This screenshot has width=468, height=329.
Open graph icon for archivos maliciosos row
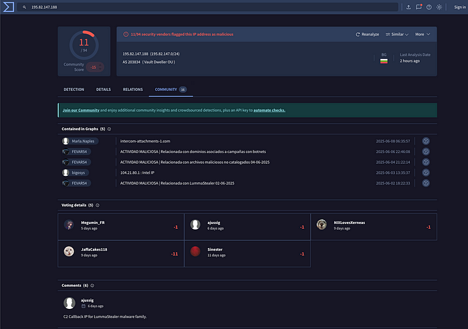coord(426,162)
